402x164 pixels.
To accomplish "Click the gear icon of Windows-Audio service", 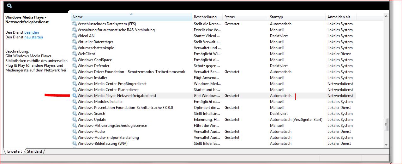I will click(75, 132).
